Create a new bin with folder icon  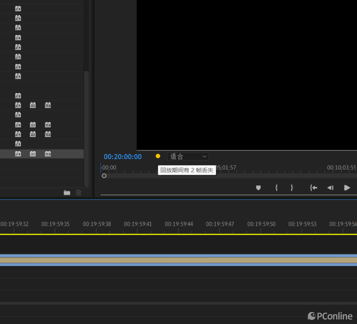pos(67,192)
